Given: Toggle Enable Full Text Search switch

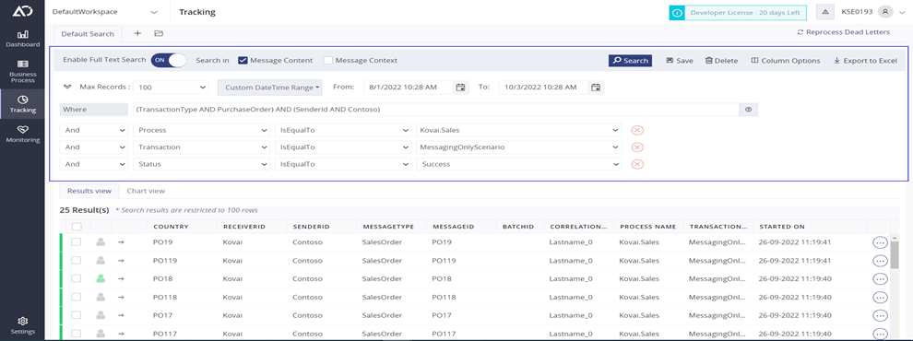Looking at the screenshot, I should pos(168,61).
